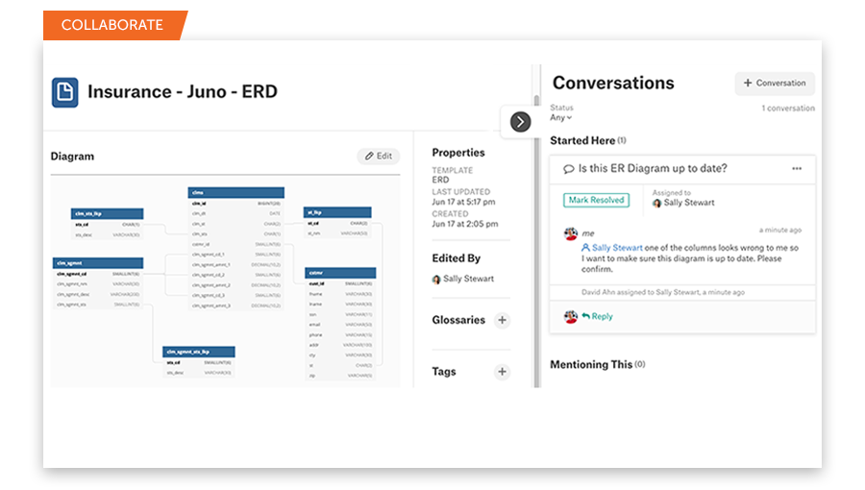Screen dimensions: 865x490
Task: Start a new thread with the + Conversation button
Action: pyautogui.click(x=775, y=84)
